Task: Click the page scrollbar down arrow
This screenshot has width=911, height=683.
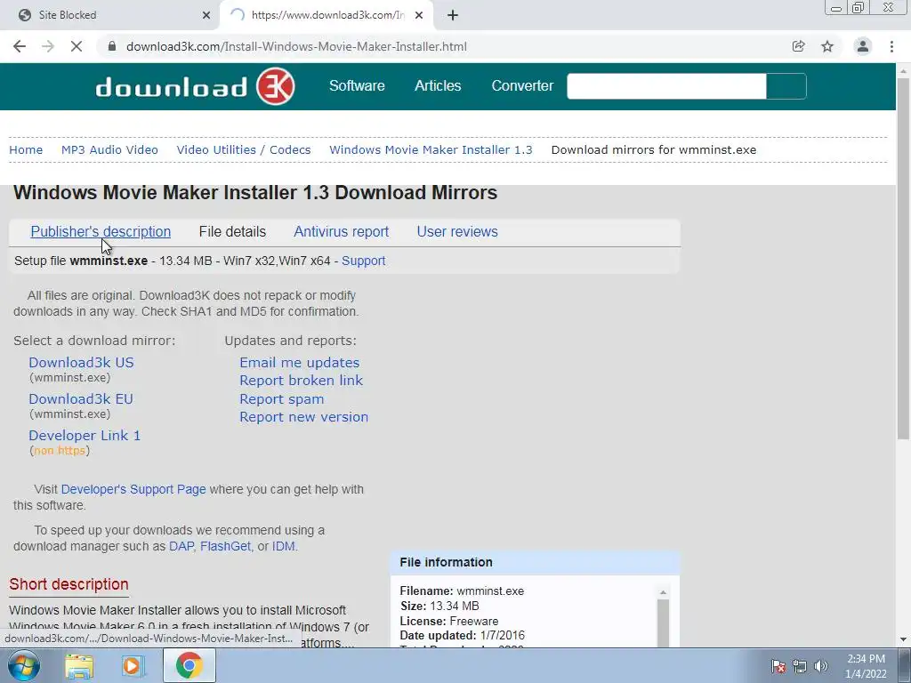Action: coord(903,639)
